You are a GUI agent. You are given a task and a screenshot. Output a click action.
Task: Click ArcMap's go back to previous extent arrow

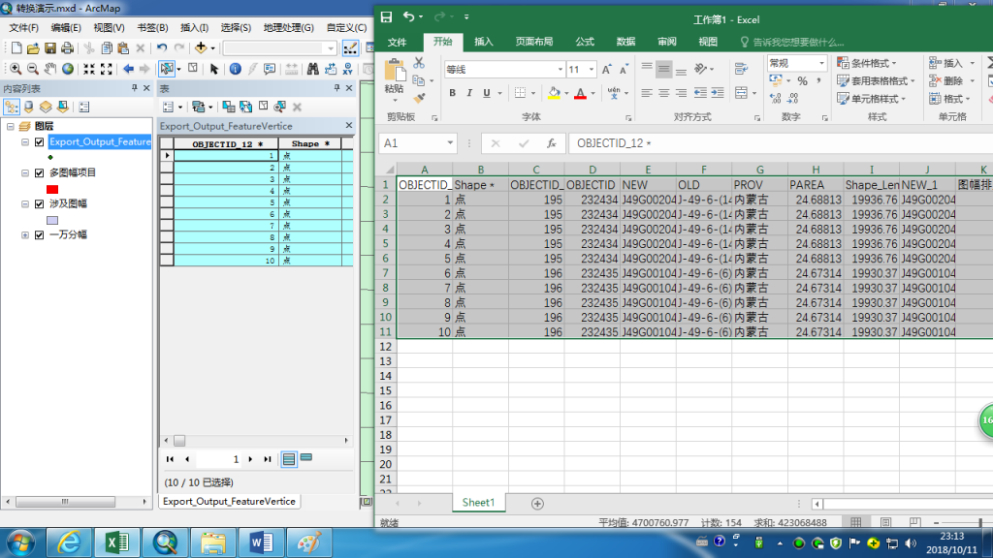[x=129, y=69]
